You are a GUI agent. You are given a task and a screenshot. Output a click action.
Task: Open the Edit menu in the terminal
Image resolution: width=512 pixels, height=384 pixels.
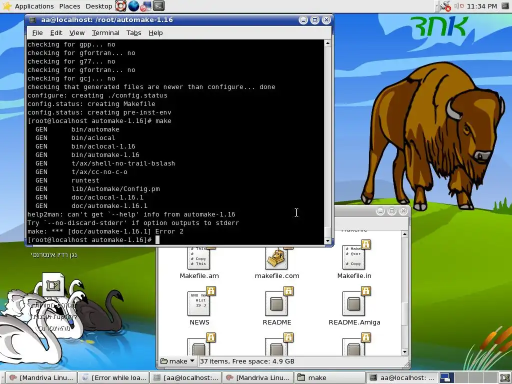56,32
